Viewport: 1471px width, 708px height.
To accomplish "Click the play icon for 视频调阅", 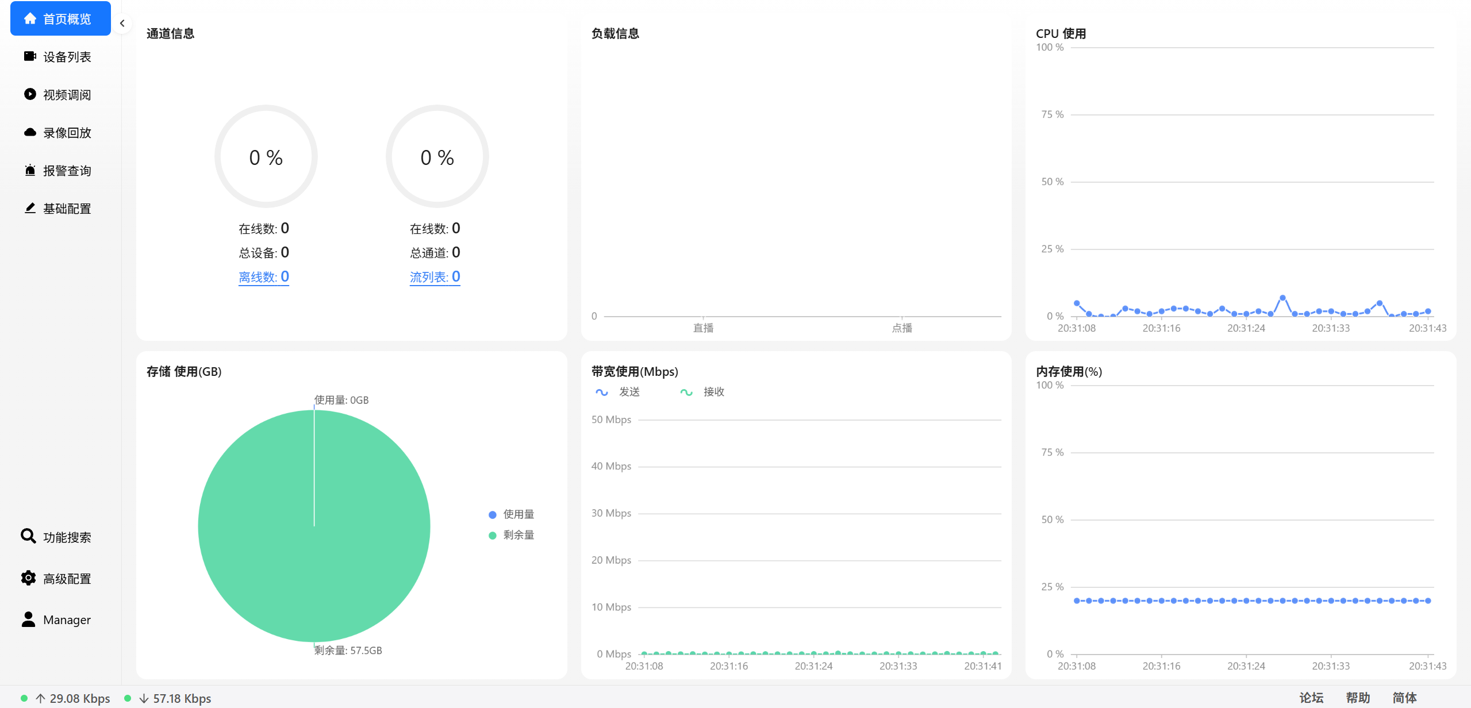I will pyautogui.click(x=30, y=94).
